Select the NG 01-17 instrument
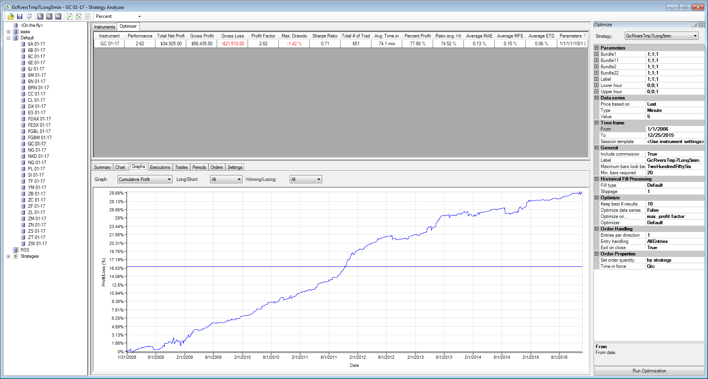 37,150
